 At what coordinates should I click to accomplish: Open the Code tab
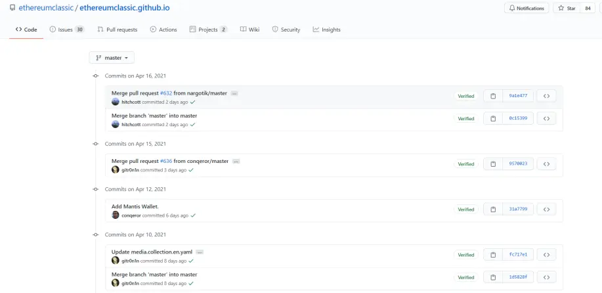26,30
